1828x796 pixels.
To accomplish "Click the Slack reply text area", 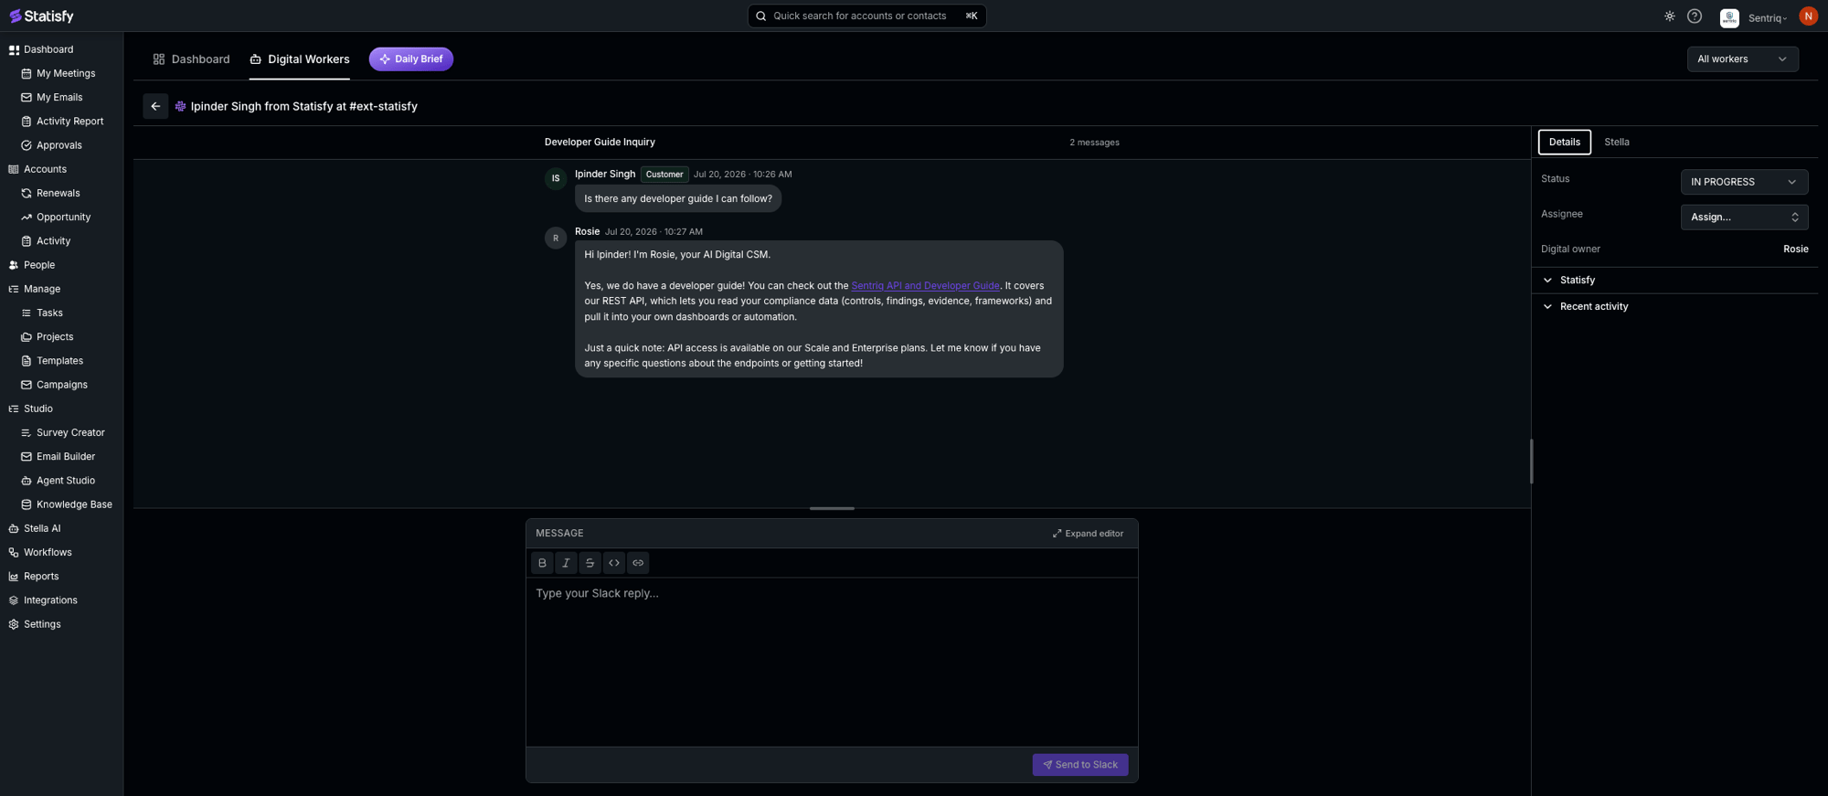I will [x=832, y=662].
